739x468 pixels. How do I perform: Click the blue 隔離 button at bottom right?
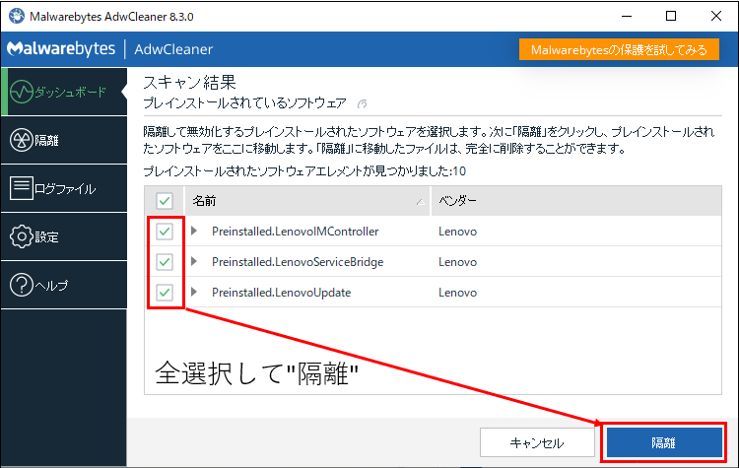(x=664, y=442)
